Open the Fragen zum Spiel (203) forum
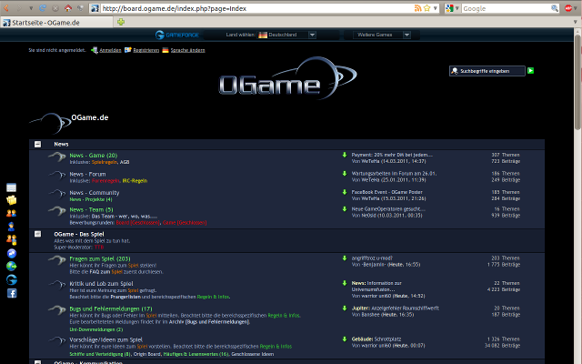582x364 pixels. [100, 258]
